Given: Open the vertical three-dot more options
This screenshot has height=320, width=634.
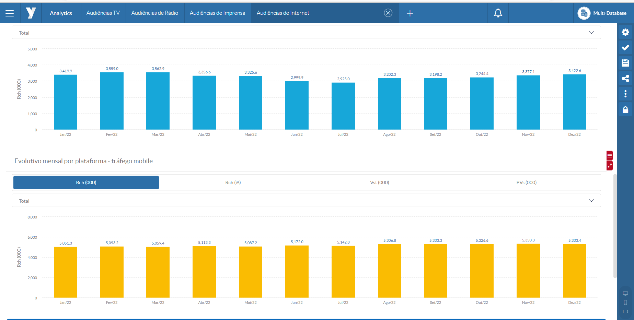Looking at the screenshot, I should [x=625, y=94].
